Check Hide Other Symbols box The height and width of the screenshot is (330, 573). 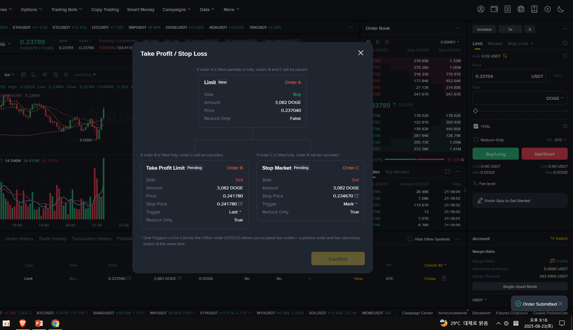point(410,239)
